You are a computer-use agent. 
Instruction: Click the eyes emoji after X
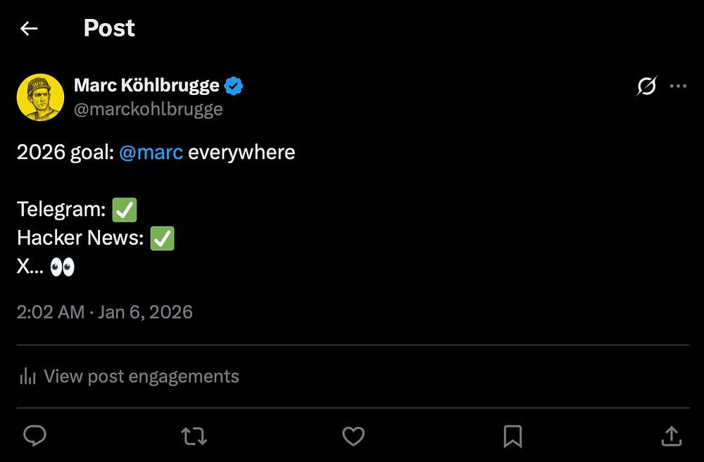click(62, 267)
